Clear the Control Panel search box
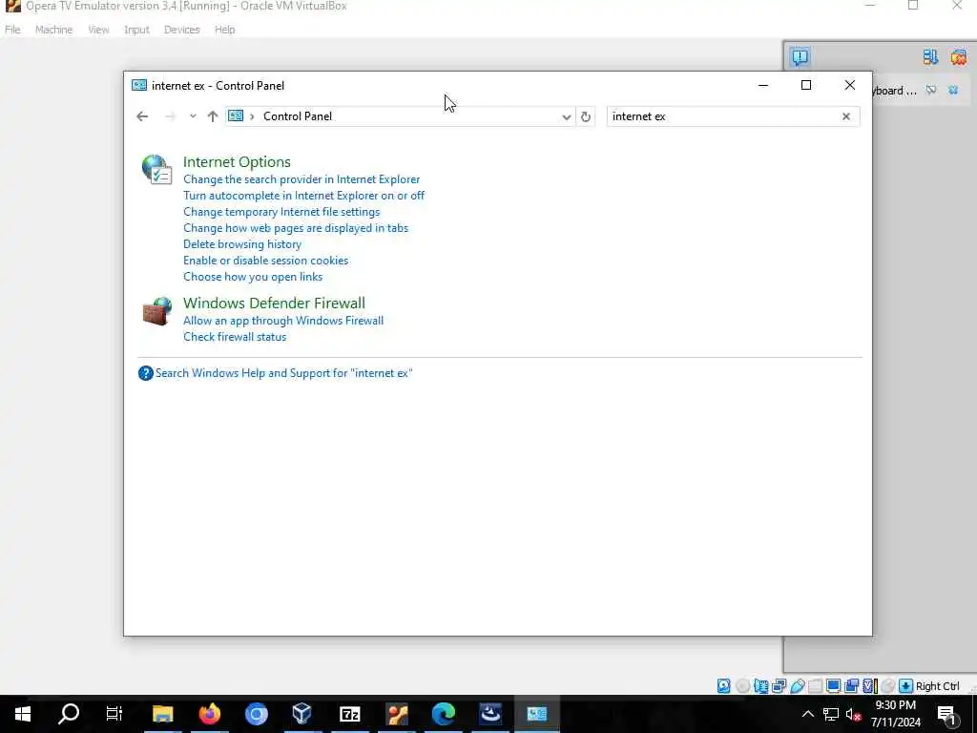 click(846, 116)
